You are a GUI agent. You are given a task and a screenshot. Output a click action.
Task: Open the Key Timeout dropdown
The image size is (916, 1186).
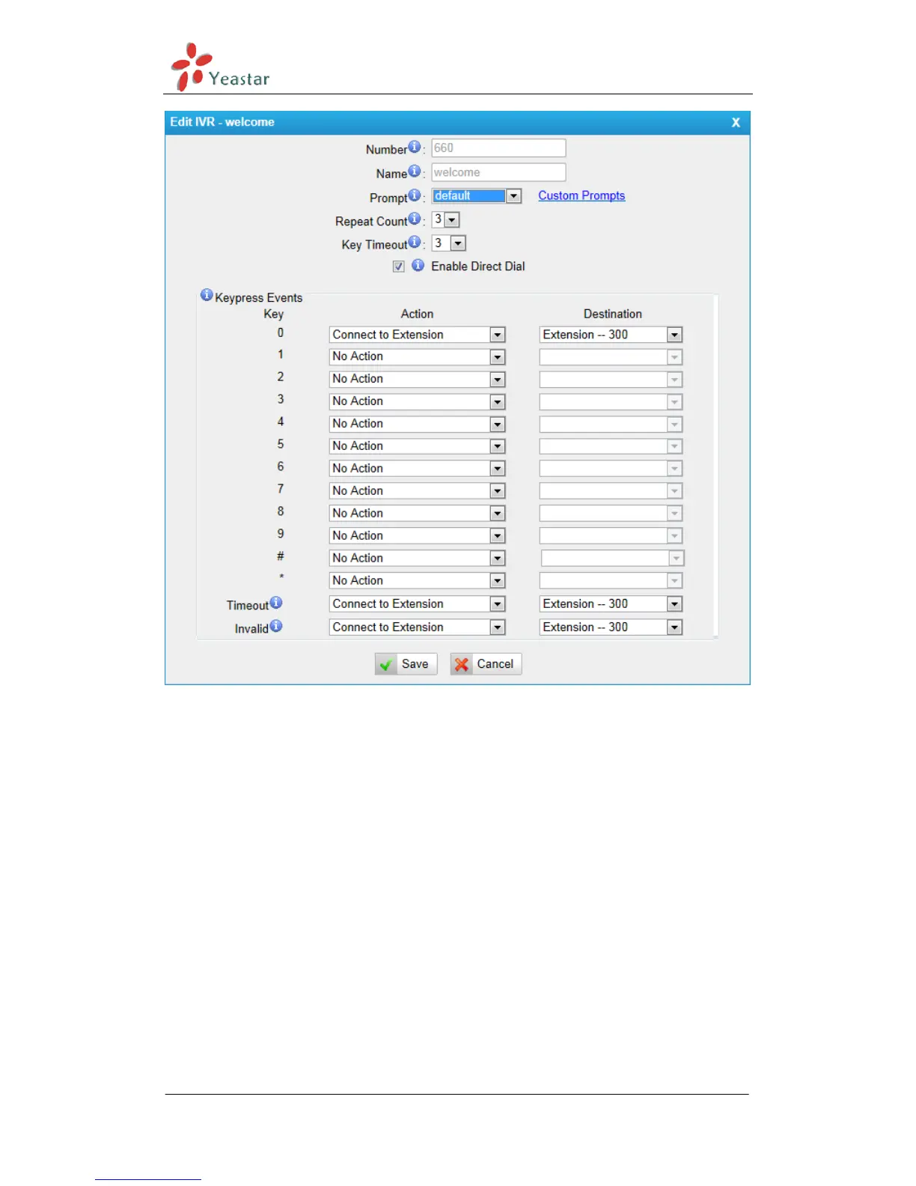(x=449, y=243)
